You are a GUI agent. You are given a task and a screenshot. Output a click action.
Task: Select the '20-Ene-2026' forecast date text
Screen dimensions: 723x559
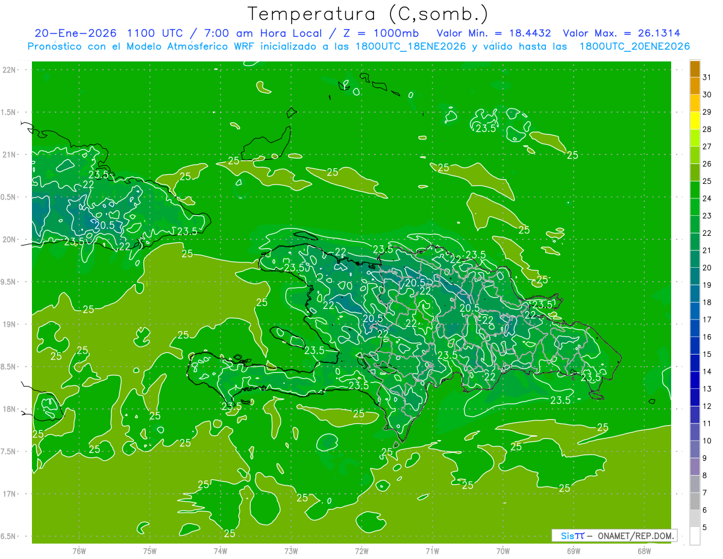tap(75, 33)
